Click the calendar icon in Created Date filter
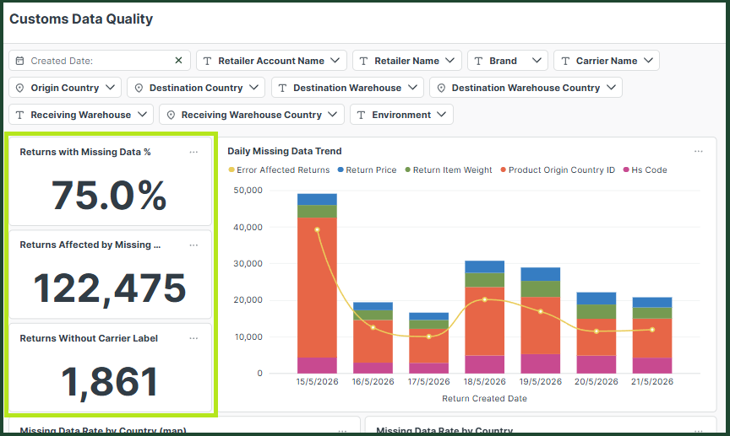The height and width of the screenshot is (436, 730). (19, 61)
